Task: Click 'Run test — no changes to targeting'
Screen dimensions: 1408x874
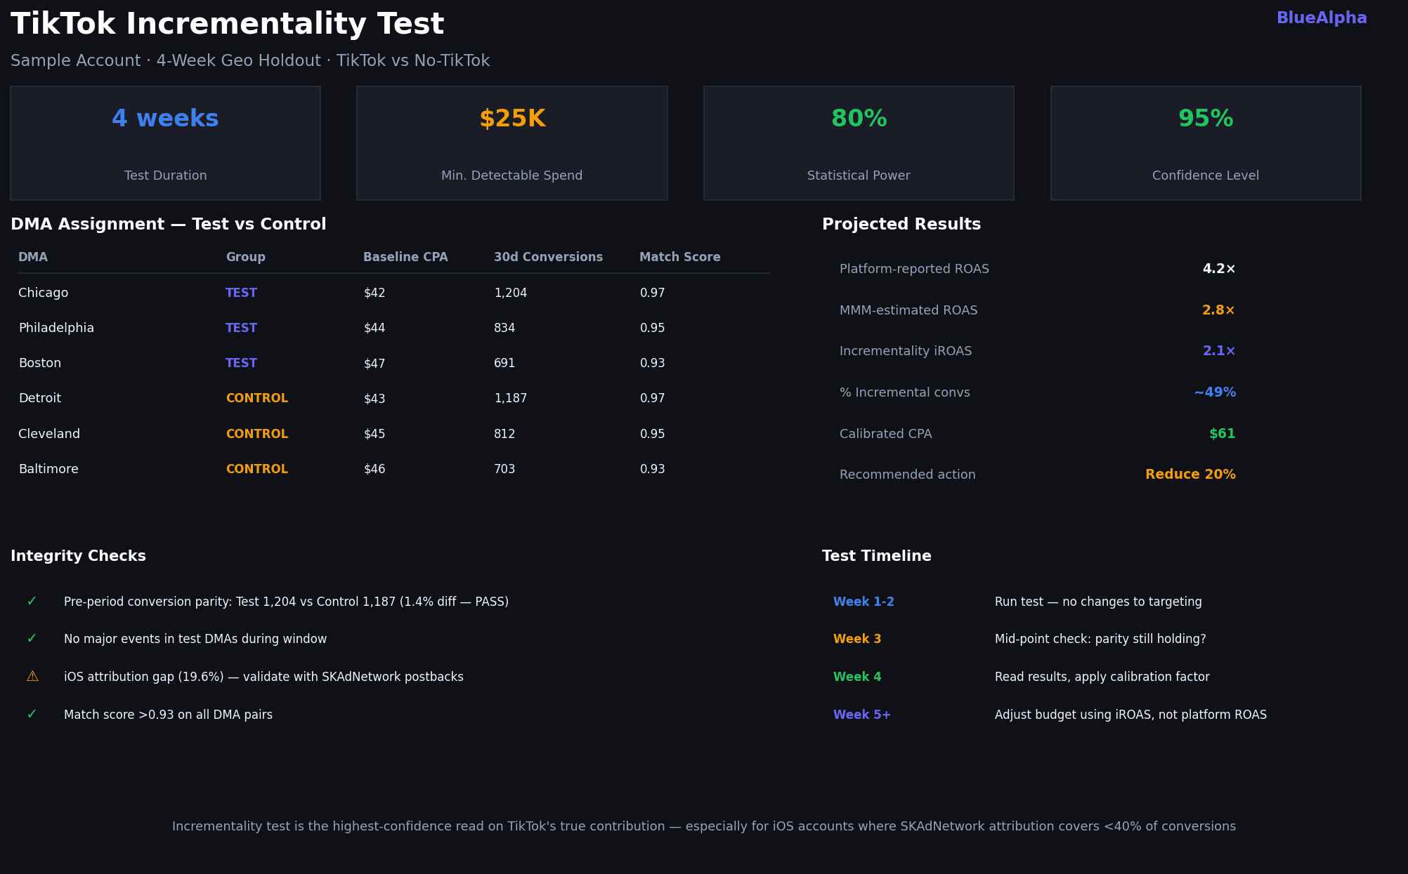Action: pos(1098,602)
